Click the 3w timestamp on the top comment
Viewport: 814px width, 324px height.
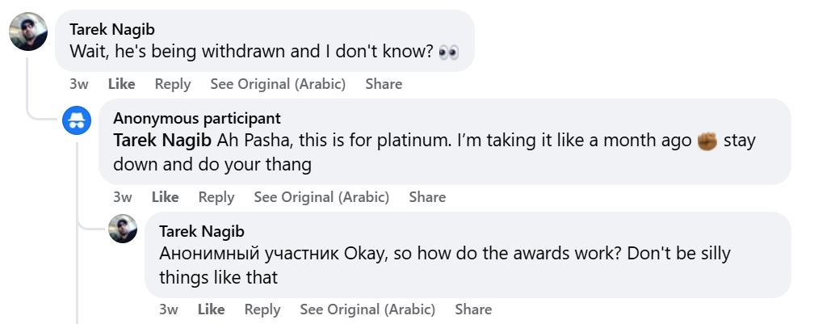point(78,84)
